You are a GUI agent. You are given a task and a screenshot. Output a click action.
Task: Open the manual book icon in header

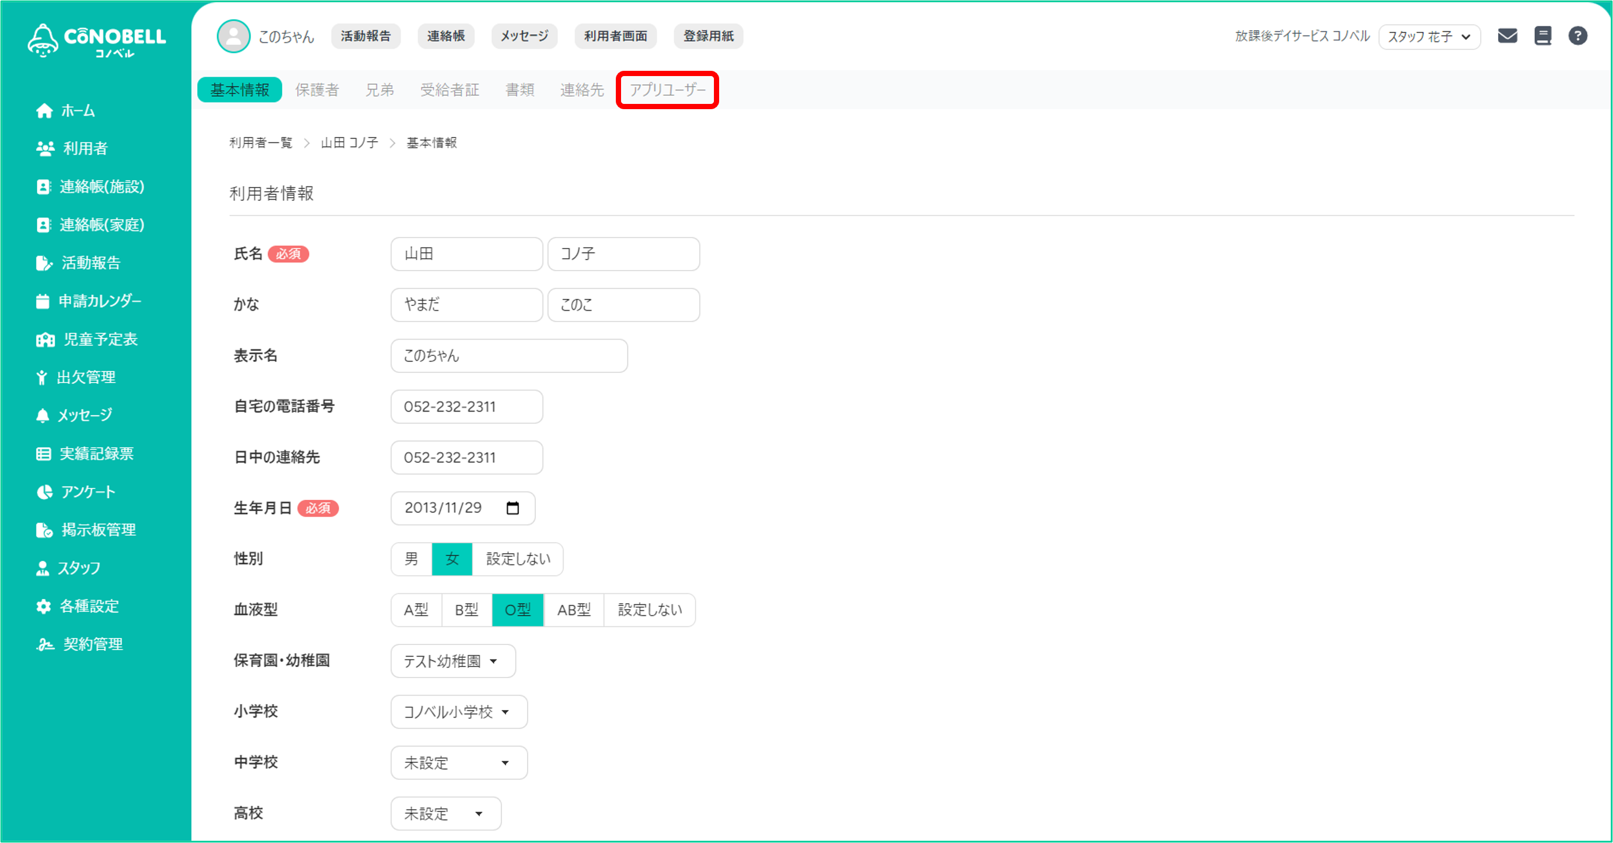tap(1543, 35)
